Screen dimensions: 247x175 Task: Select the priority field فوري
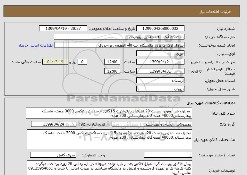(x=160, y=53)
